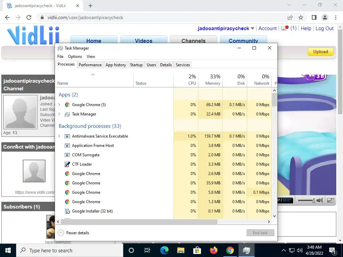Click the volume speaker icon in system tray
Screen dimensions: 343x257
point(300,250)
